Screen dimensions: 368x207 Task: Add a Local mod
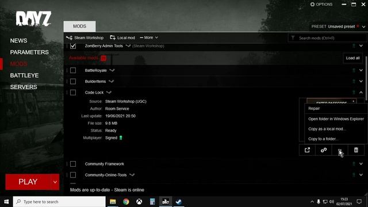[x=122, y=37]
